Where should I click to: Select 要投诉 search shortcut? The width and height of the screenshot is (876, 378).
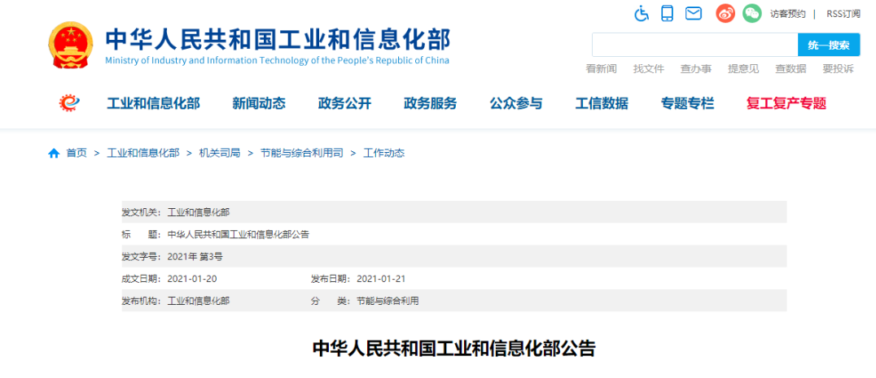[838, 69]
